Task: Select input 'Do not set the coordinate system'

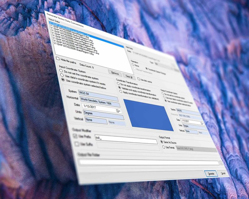Action: [x=61, y=70]
